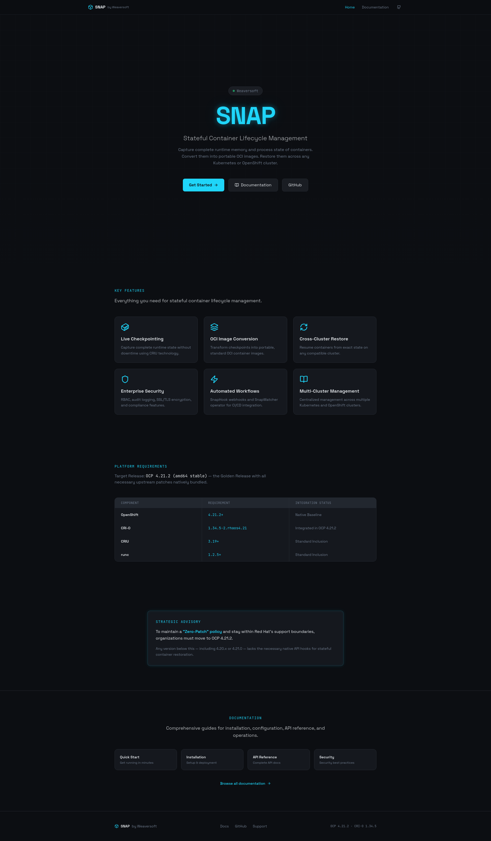Click the runc 1.2.5+ requirement value

tap(215, 555)
